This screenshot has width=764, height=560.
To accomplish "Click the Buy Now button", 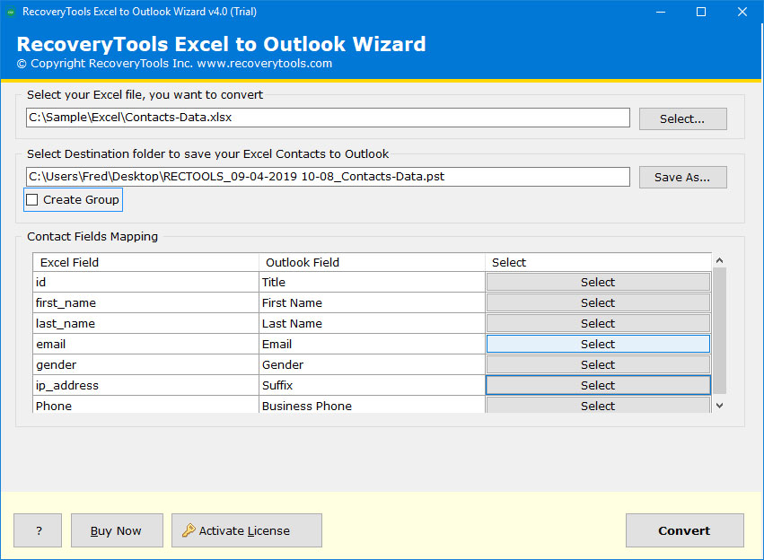I will [x=117, y=530].
